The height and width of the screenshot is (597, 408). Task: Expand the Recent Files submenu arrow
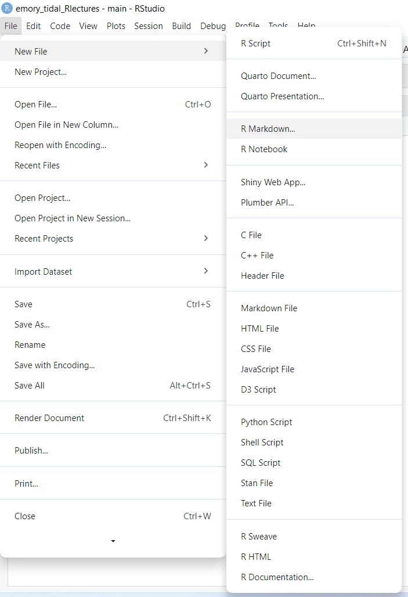click(x=206, y=165)
